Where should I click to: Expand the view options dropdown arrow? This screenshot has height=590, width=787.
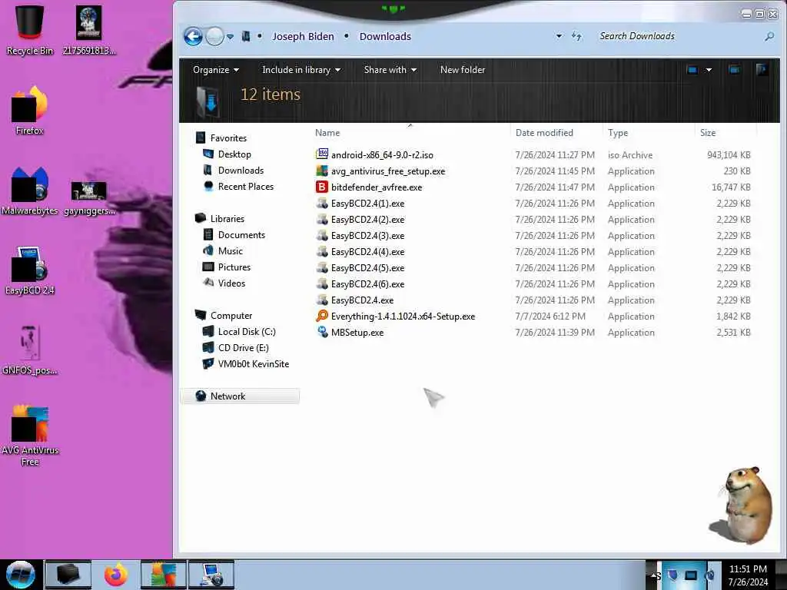[x=709, y=70]
